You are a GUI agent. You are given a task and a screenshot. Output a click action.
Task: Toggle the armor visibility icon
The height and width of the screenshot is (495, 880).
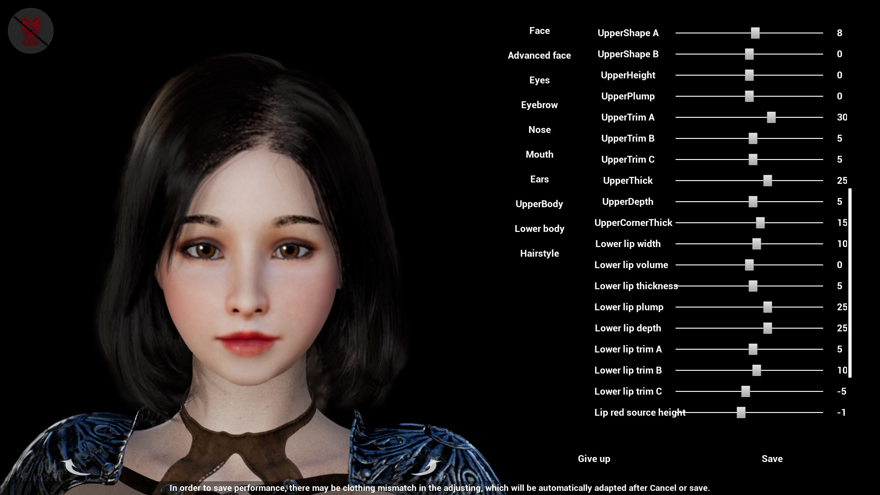(x=31, y=31)
